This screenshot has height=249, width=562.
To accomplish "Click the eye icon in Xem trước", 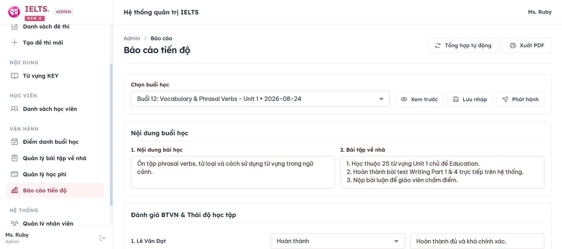I will click(404, 99).
